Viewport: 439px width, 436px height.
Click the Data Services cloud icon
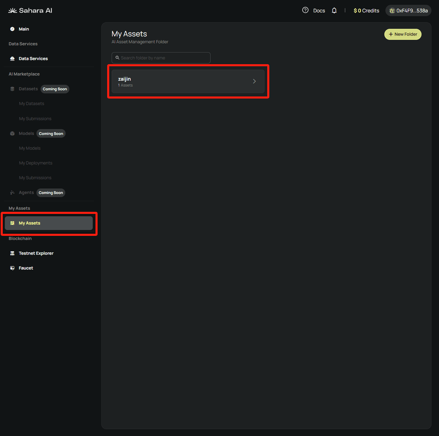[x=12, y=59]
